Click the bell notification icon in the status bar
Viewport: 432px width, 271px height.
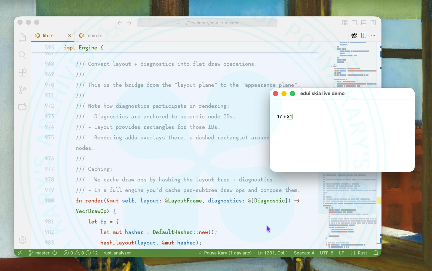tap(376, 253)
